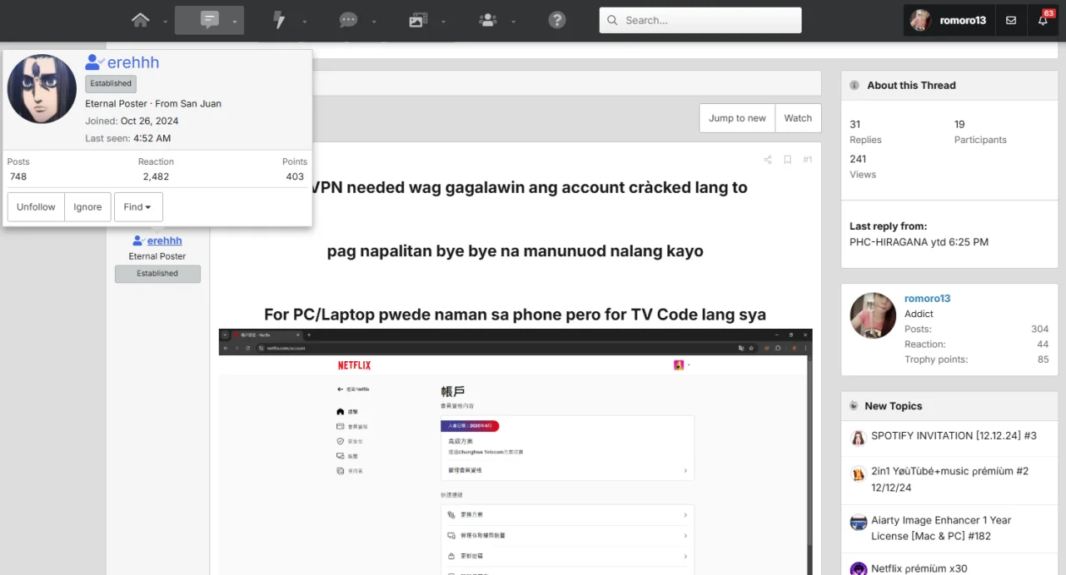Image resolution: width=1066 pixels, height=575 pixels.
Task: Expand the Forums menu dropdown arrow
Action: click(x=234, y=22)
